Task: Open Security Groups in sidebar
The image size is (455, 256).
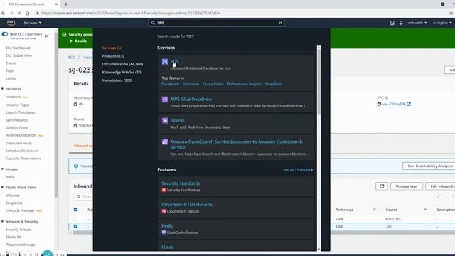Action: coord(18,229)
